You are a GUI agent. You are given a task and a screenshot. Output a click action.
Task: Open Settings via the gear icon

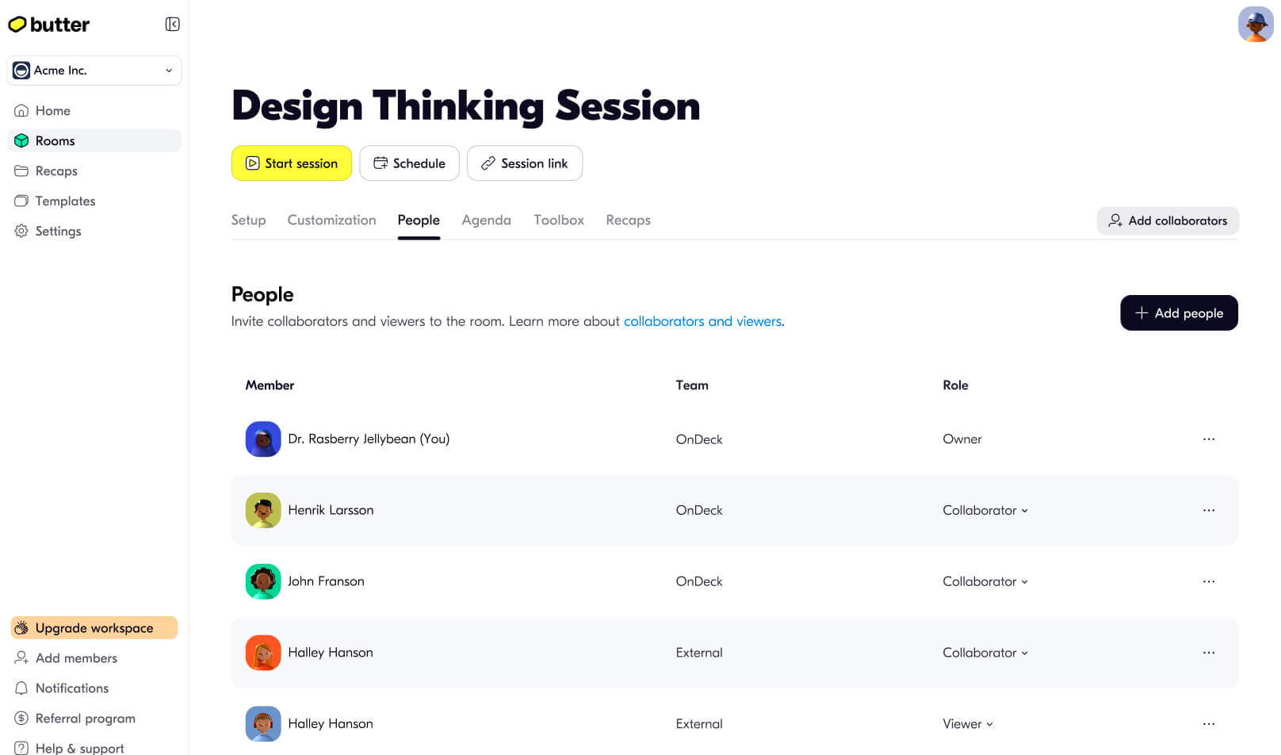tap(21, 231)
